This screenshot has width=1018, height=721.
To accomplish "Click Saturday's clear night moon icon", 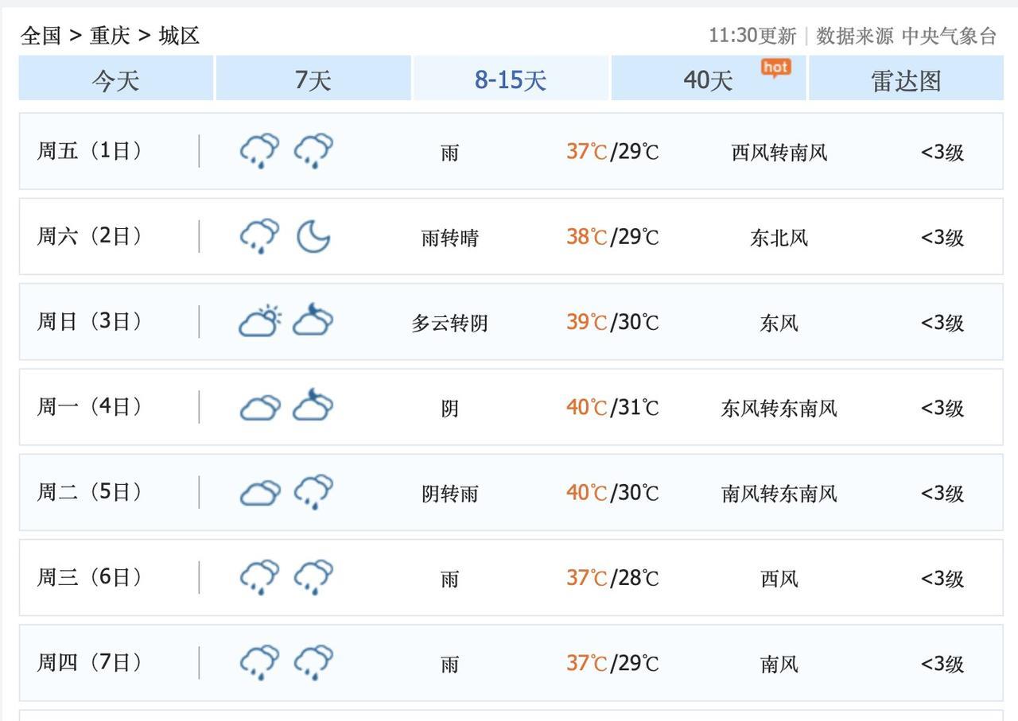I will (x=313, y=236).
